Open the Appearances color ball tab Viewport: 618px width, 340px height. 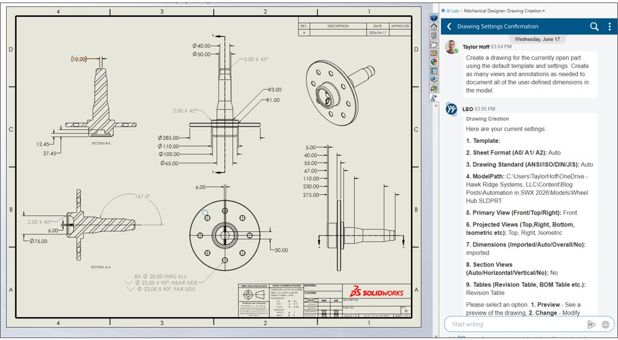(434, 62)
